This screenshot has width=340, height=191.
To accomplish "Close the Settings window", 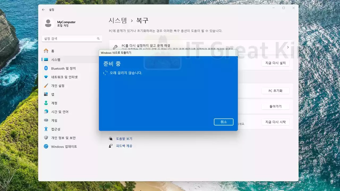I will (294, 8).
